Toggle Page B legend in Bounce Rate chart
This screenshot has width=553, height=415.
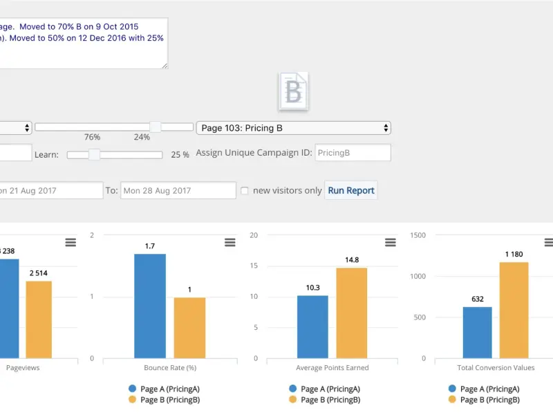165,400
